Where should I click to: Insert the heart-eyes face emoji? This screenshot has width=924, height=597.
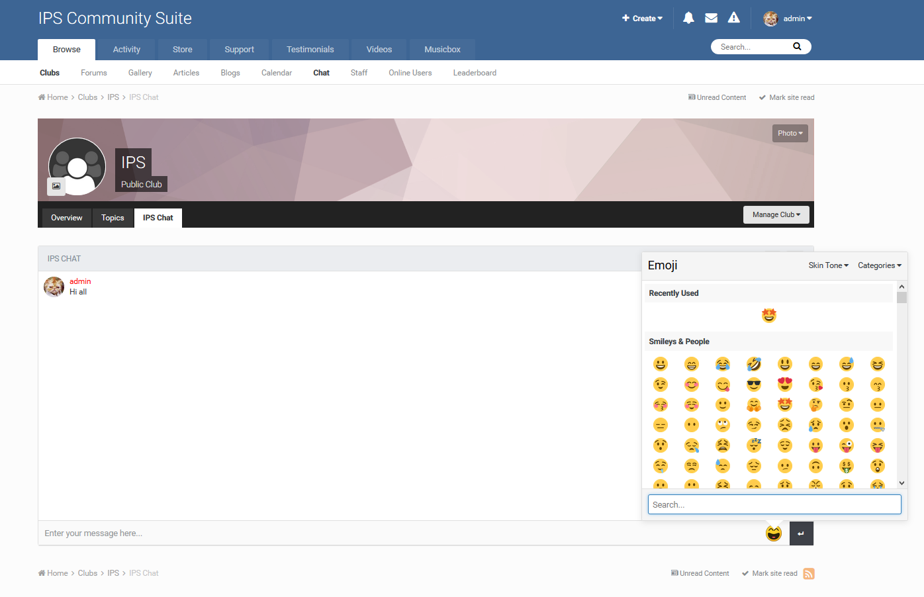point(785,385)
